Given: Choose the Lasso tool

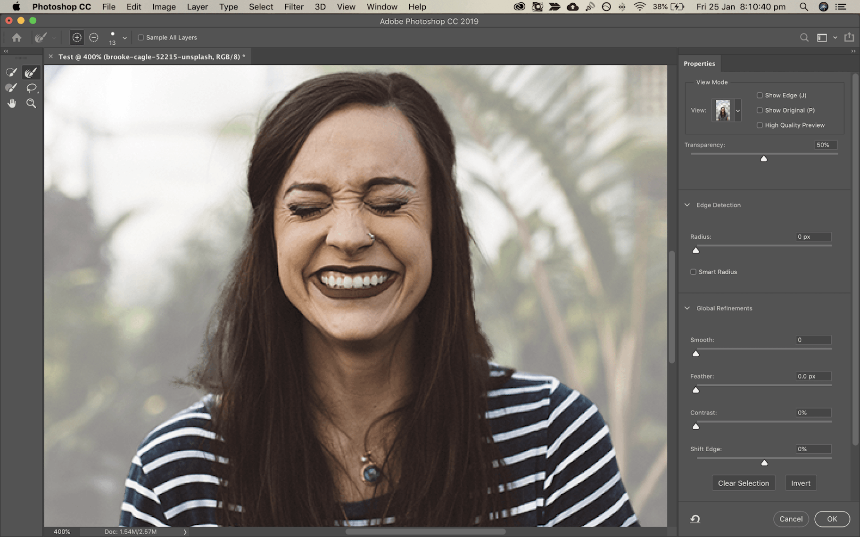Looking at the screenshot, I should pos(32,88).
